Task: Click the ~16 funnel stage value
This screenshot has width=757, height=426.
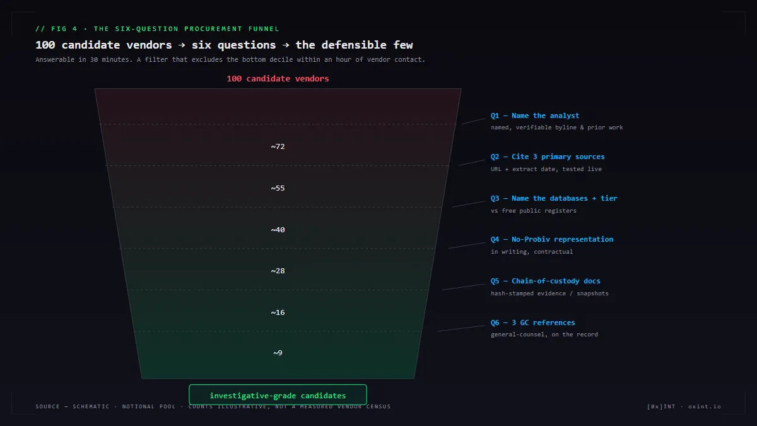Action: (278, 312)
